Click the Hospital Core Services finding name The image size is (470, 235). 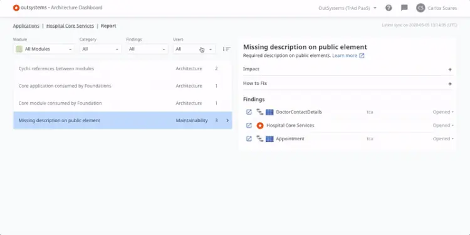pyautogui.click(x=290, y=125)
